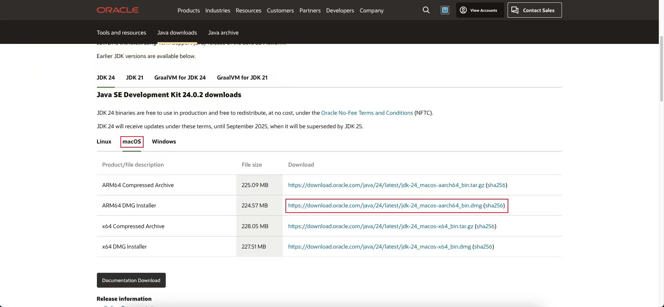Viewport: 664px width, 307px height.
Task: Click the Documentation Download button
Action: (x=131, y=280)
